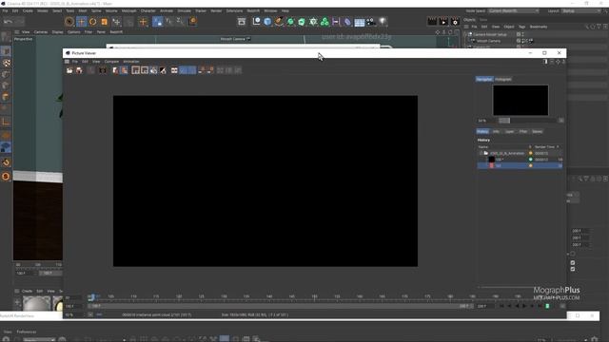The width and height of the screenshot is (609, 342).
Task: Click Render View clapperboard icon
Action: (432, 22)
